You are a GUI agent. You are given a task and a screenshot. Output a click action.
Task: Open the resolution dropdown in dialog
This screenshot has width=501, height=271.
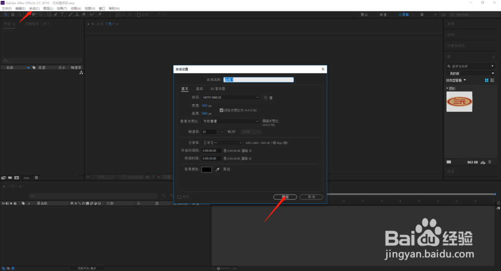222,143
